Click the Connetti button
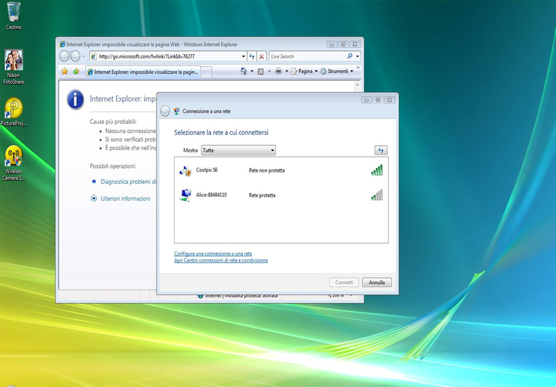 coord(344,282)
